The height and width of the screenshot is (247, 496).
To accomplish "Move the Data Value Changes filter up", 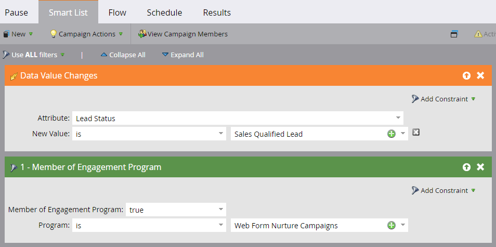I will pos(466,76).
